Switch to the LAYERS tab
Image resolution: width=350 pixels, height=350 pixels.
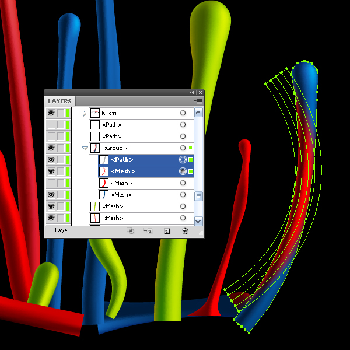click(x=60, y=101)
